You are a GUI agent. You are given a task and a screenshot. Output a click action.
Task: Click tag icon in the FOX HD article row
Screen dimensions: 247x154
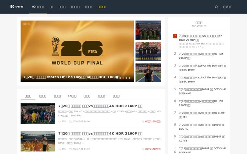tap(143, 121)
